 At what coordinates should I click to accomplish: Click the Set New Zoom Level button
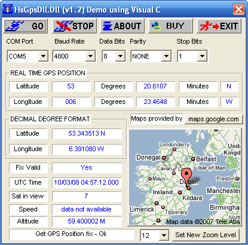[206, 235]
